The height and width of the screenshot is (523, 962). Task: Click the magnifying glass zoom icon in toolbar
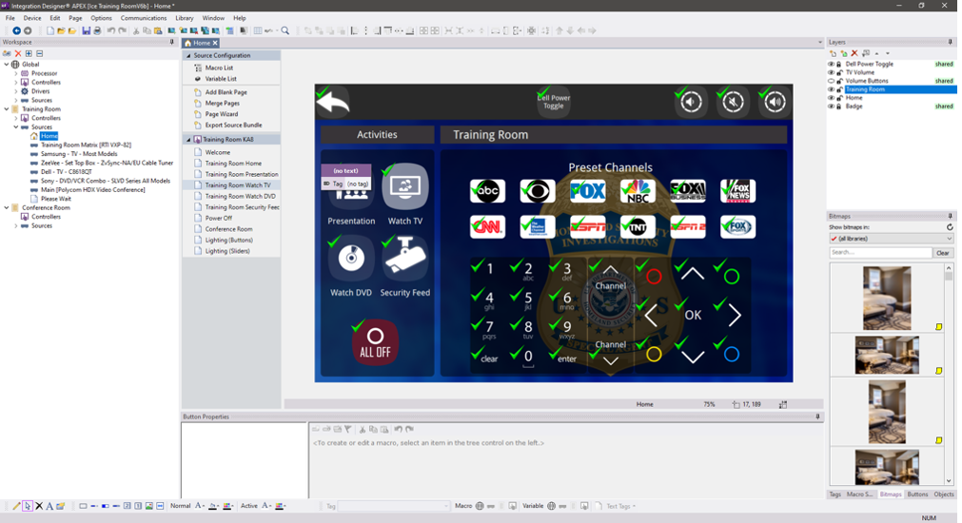click(285, 30)
